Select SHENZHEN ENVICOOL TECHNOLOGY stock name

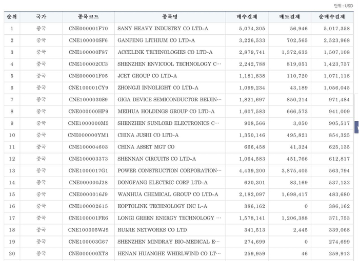[x=169, y=64]
